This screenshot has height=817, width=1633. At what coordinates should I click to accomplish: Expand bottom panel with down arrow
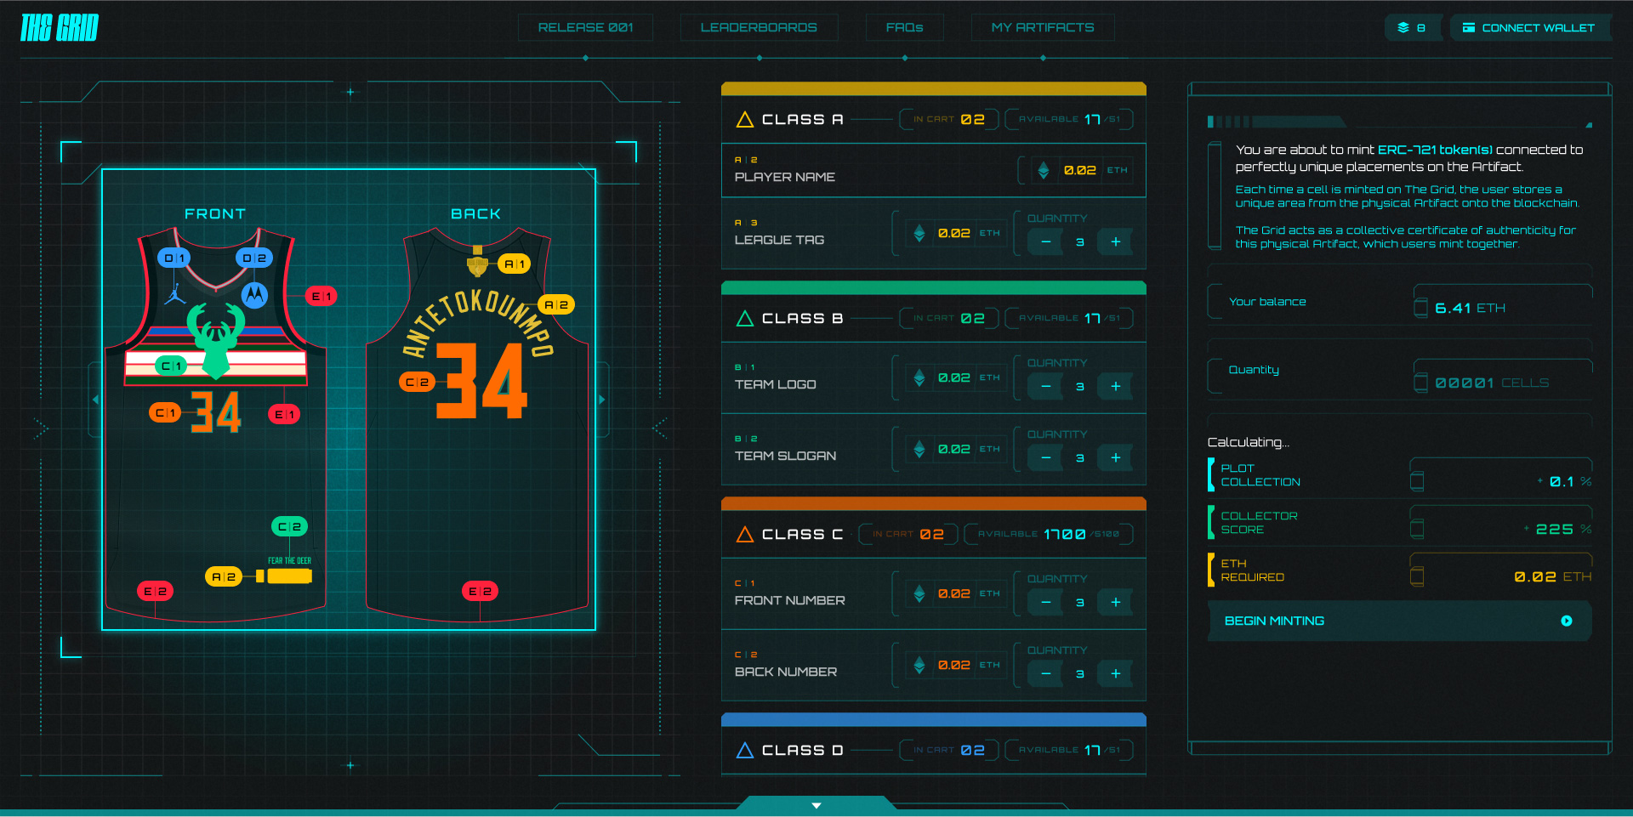816,805
